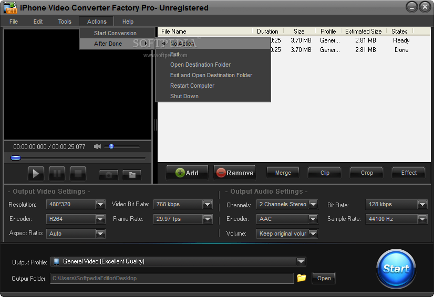This screenshot has width=434, height=297.
Task: Sort by Profile column header
Action: pos(328,31)
